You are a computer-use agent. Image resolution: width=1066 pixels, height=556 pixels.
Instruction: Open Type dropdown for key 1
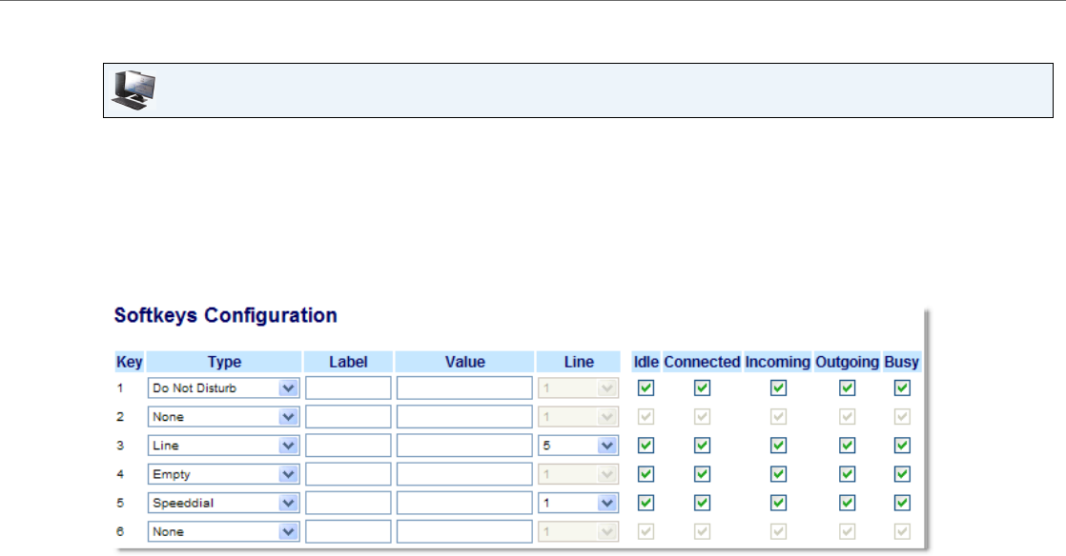(x=224, y=388)
